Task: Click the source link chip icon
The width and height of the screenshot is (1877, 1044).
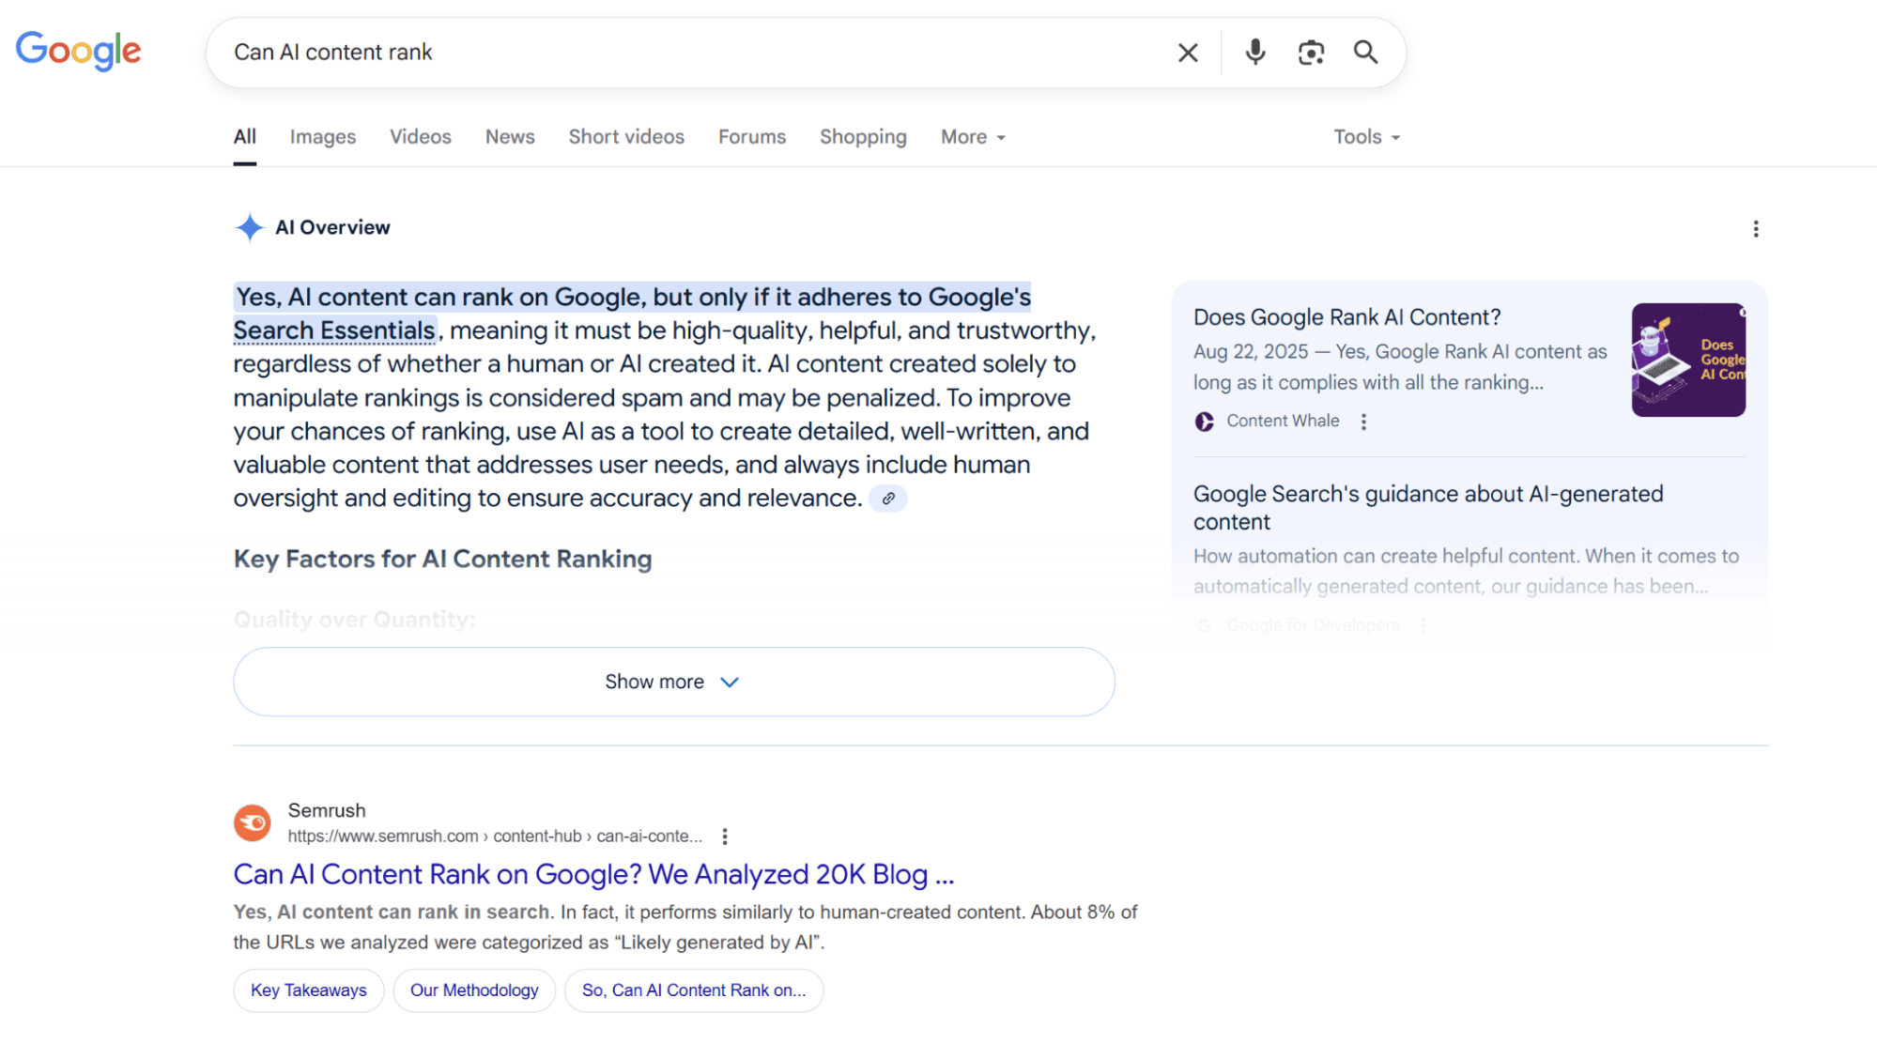Action: 887,499
